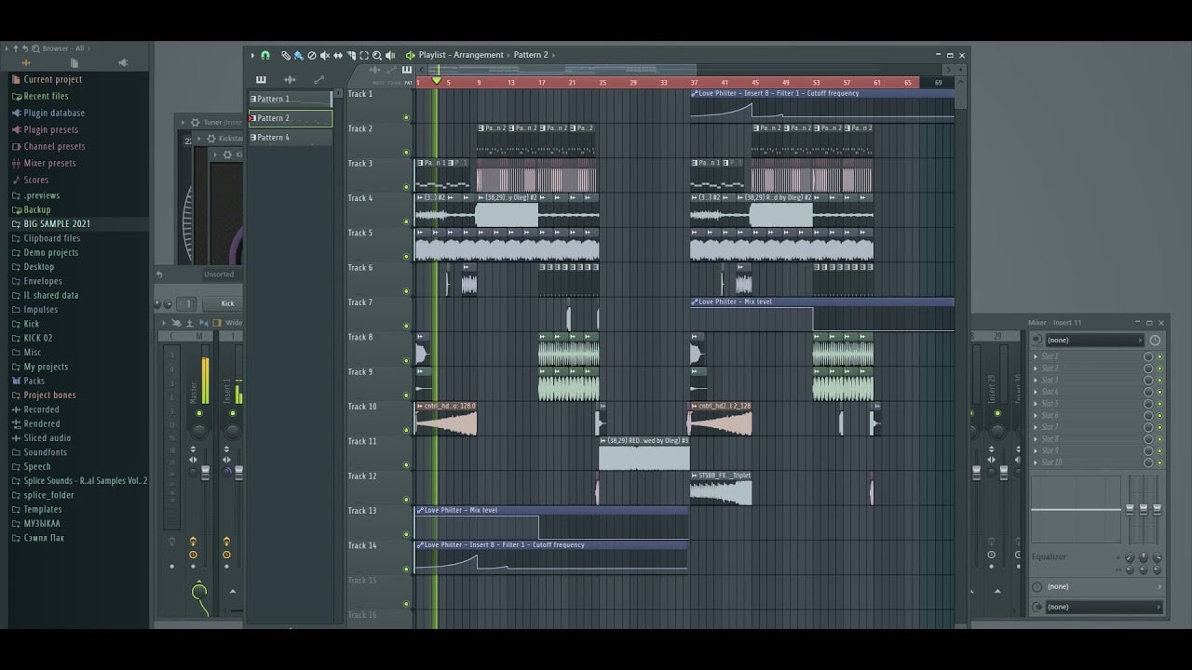Image resolution: width=1192 pixels, height=670 pixels.
Task: Adjust first Equalizer band fader in mixer
Action: pos(1131,510)
